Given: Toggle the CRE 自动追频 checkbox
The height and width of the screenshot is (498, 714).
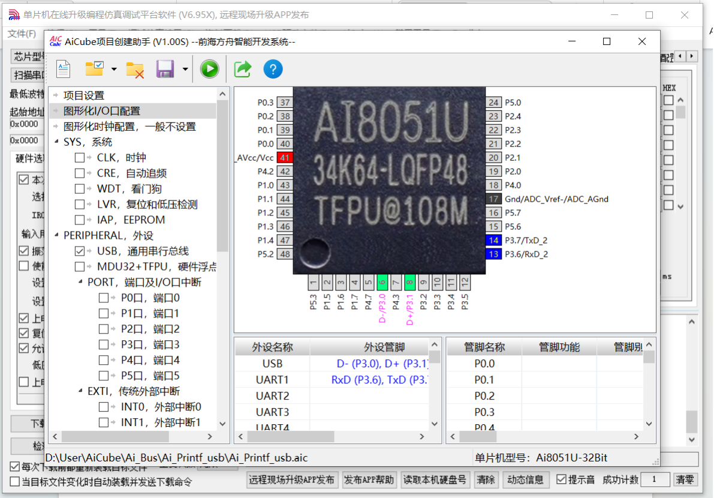Looking at the screenshot, I should coord(80,173).
